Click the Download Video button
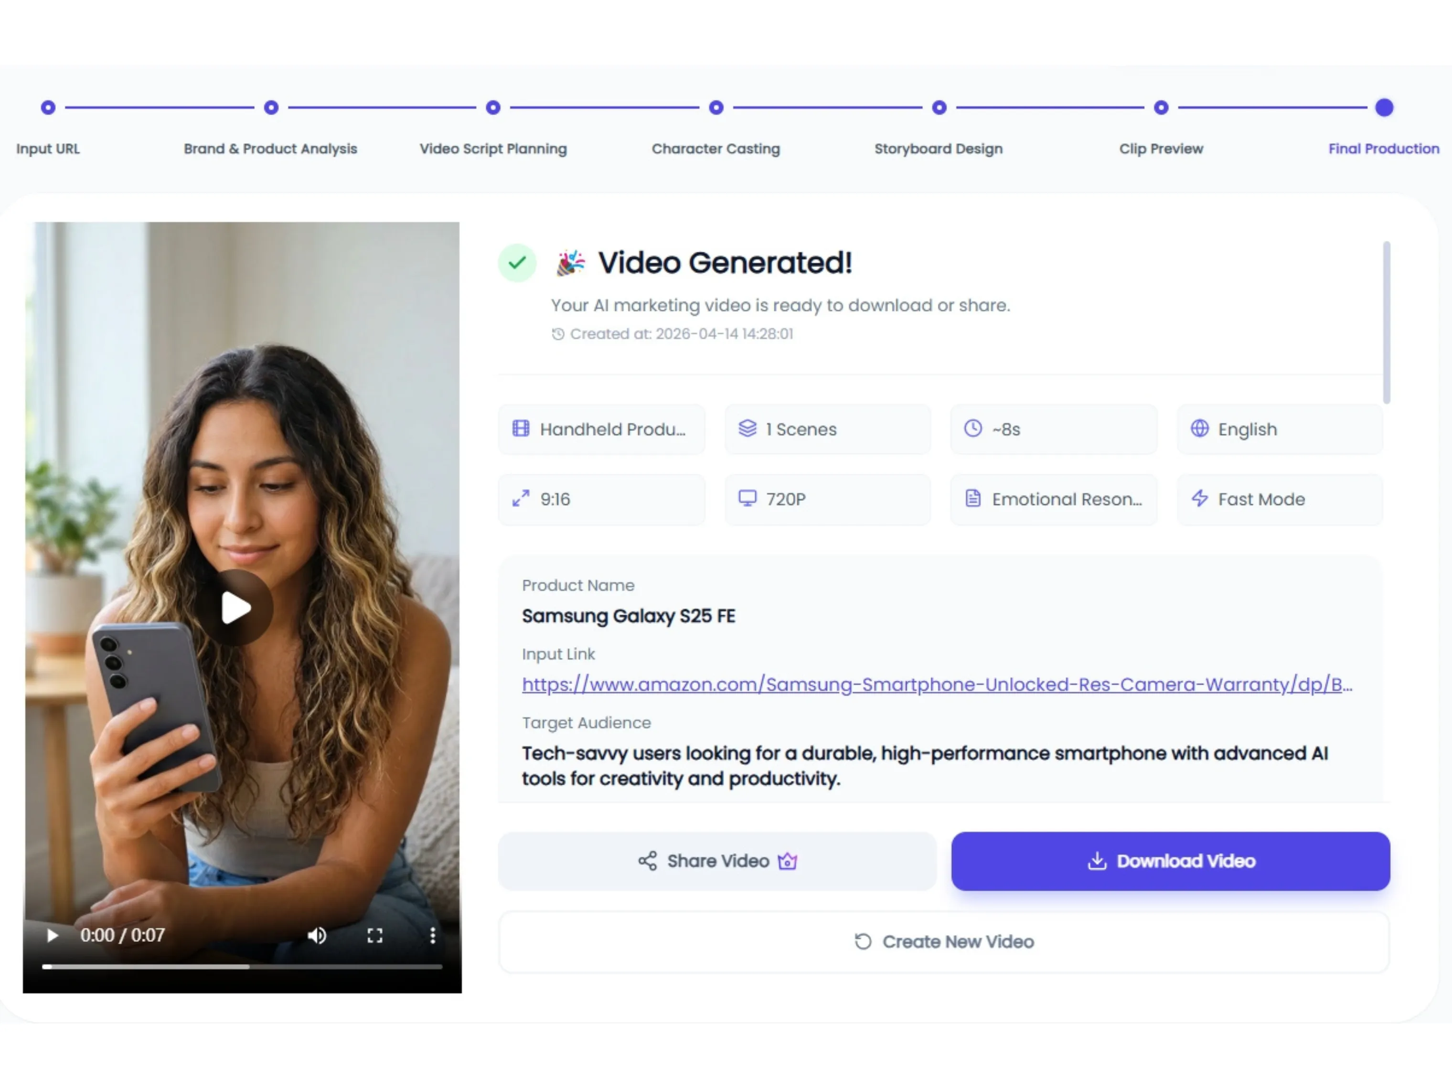Viewport: 1452px width, 1089px height. coord(1170,861)
